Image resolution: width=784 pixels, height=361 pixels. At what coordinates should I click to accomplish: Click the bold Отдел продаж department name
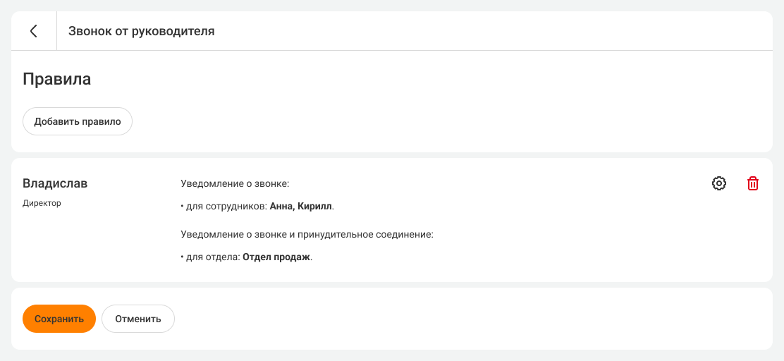[x=276, y=257]
